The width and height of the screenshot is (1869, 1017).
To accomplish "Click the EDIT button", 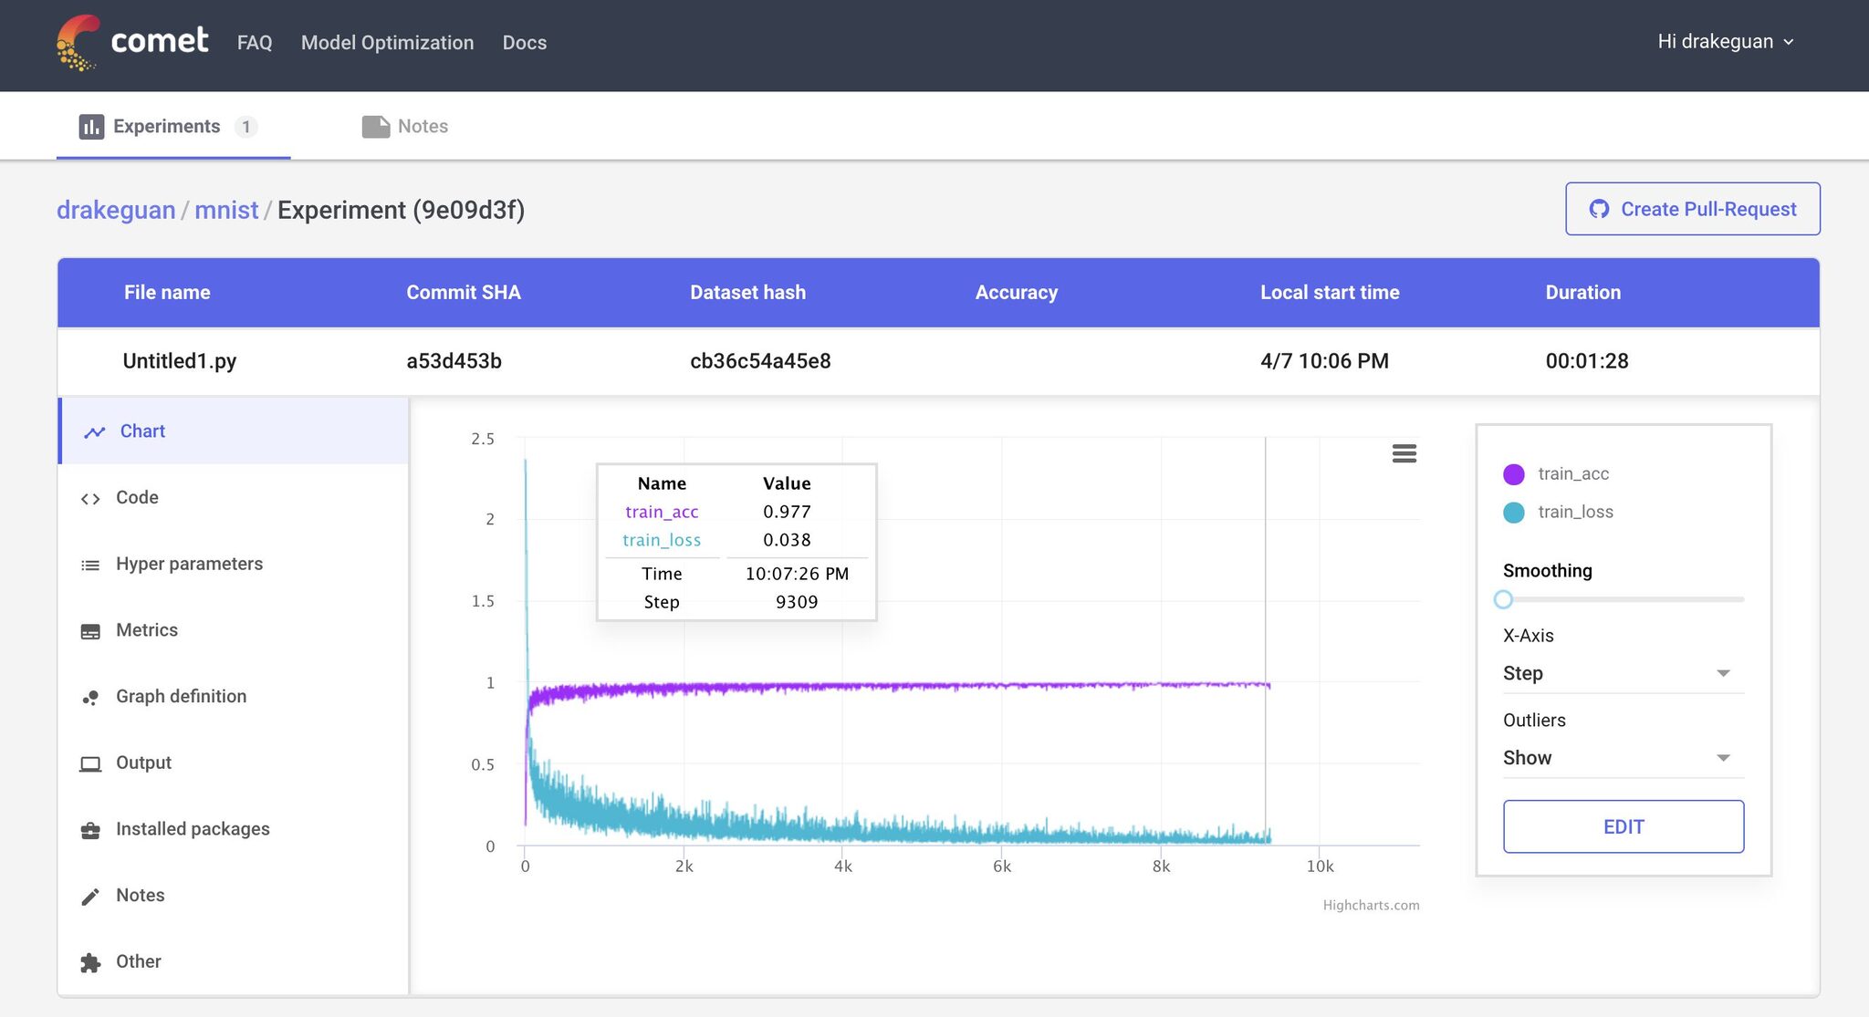I will (1624, 826).
